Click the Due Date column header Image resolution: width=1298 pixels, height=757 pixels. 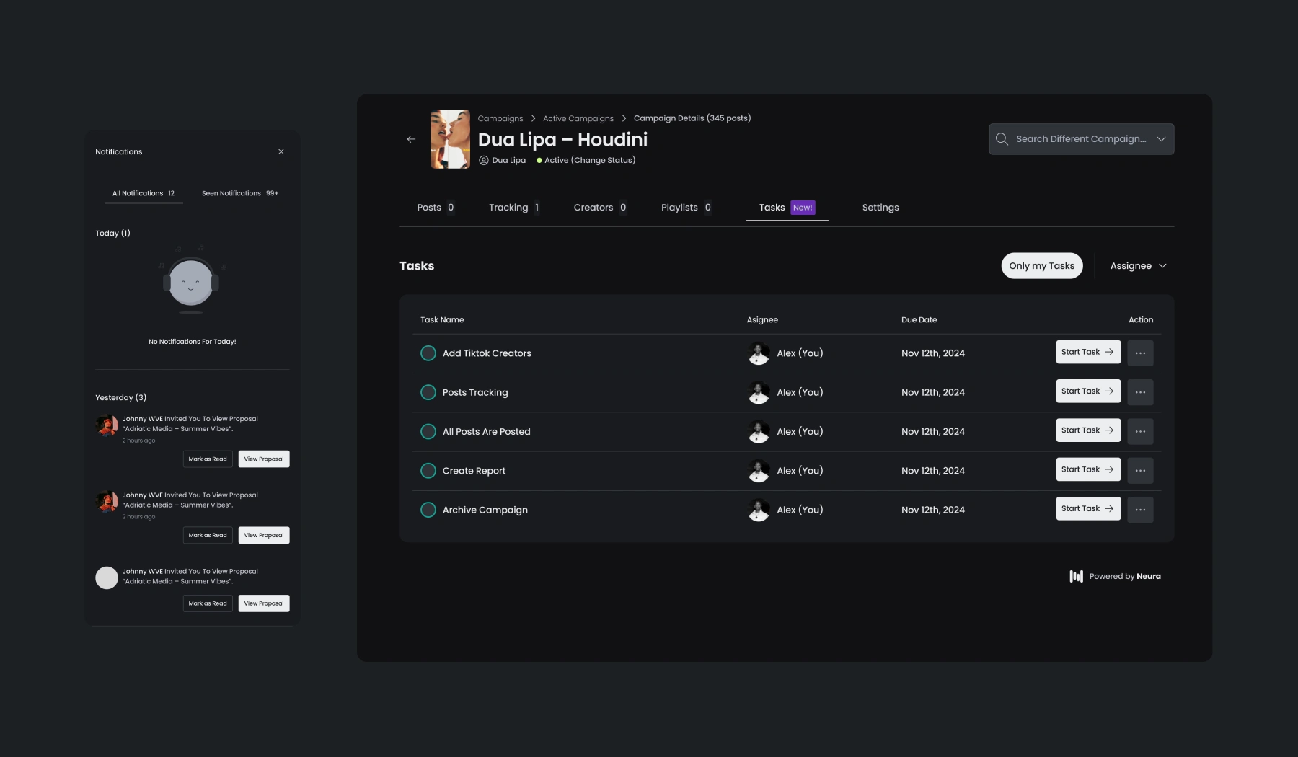click(x=919, y=320)
